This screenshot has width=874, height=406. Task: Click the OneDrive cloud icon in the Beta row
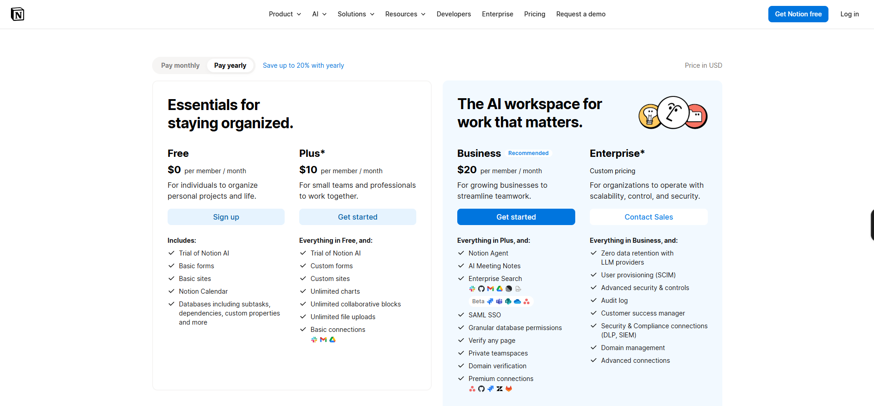pos(517,301)
